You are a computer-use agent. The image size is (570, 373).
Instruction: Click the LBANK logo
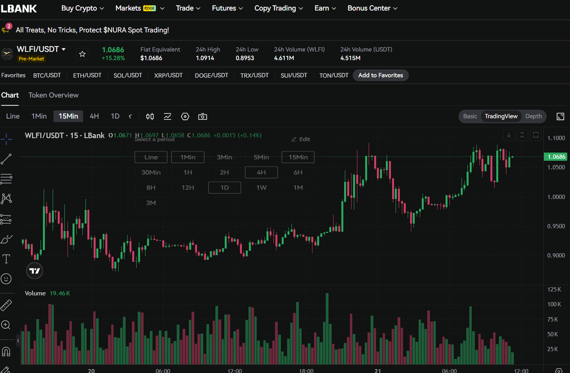[19, 8]
